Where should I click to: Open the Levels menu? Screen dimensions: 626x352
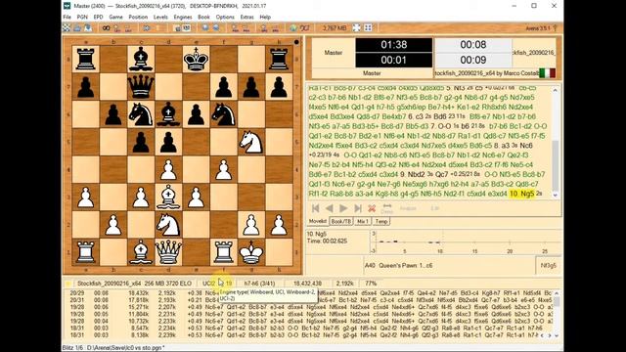pos(160,18)
